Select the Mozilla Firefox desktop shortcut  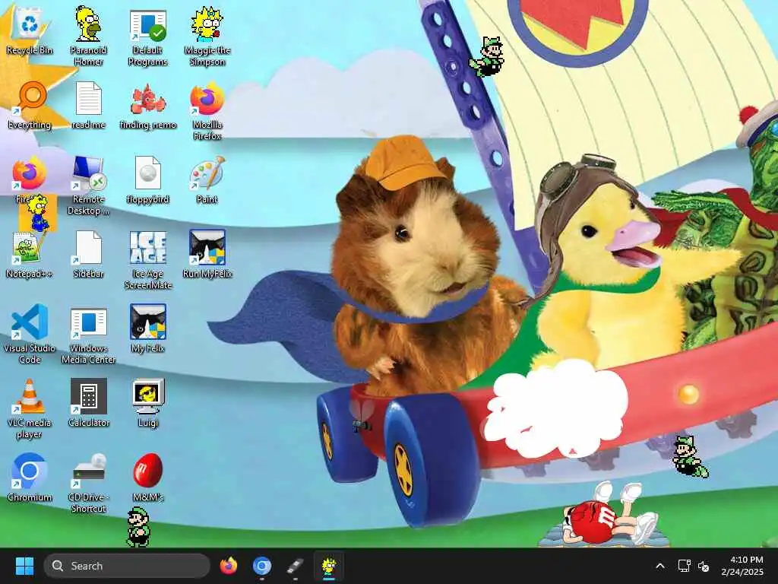[207, 111]
